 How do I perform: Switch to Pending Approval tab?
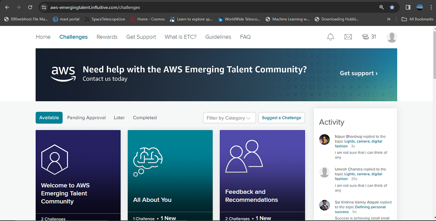tap(86, 118)
